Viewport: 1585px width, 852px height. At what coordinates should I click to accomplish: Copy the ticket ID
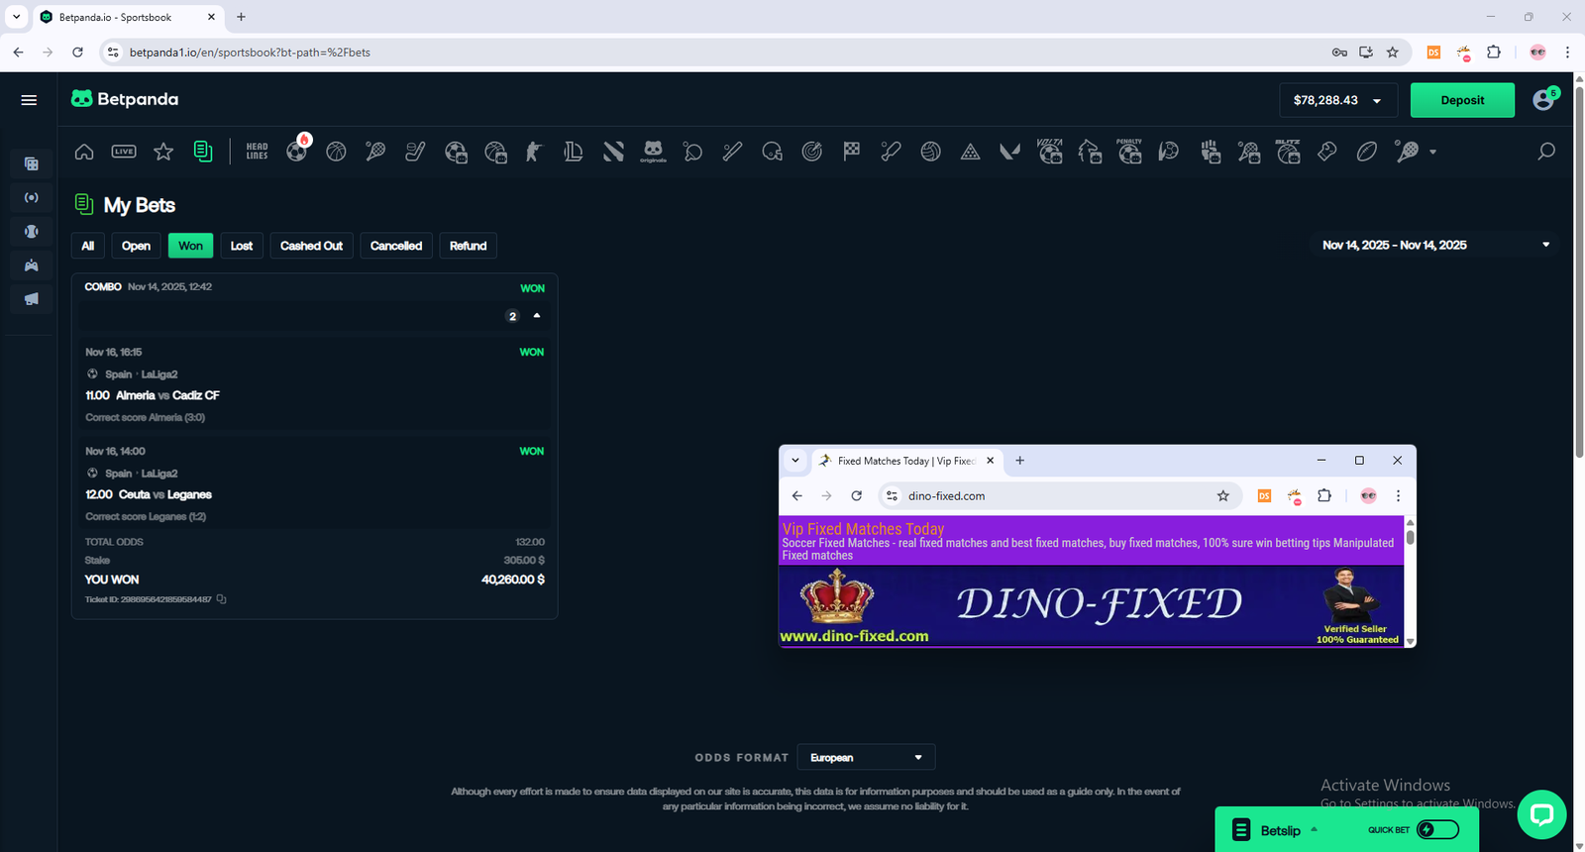[x=222, y=599]
